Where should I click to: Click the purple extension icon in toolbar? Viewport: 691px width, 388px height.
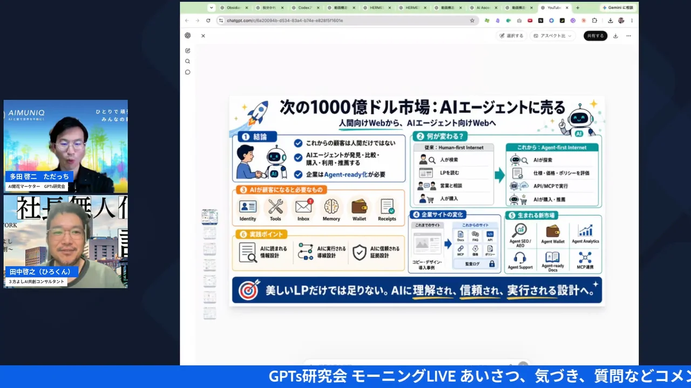pyautogui.click(x=498, y=20)
